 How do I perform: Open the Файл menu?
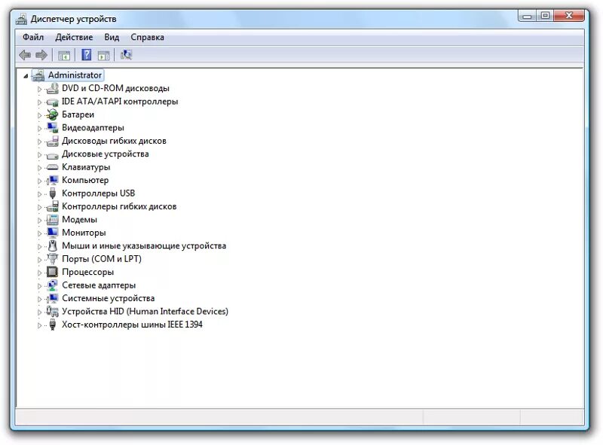click(33, 38)
